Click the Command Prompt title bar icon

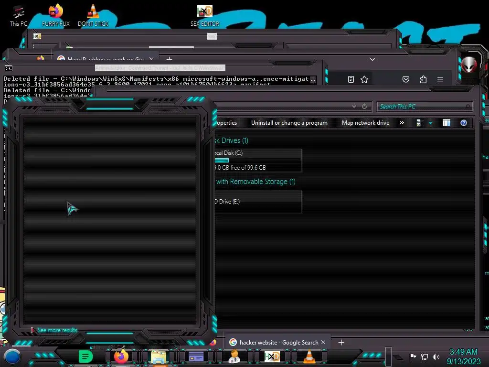pyautogui.click(x=9, y=68)
